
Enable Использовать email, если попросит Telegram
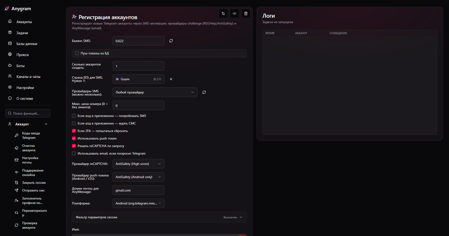[x=74, y=153]
